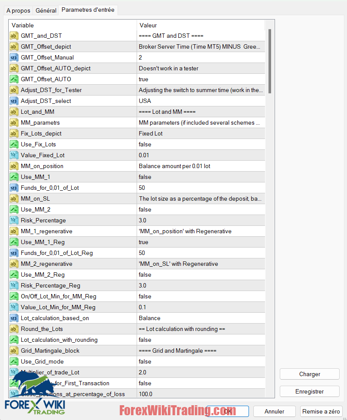The height and width of the screenshot is (420, 347).
Task: Click the boolean icon beside Use_Fix_Lots
Action: [14, 144]
